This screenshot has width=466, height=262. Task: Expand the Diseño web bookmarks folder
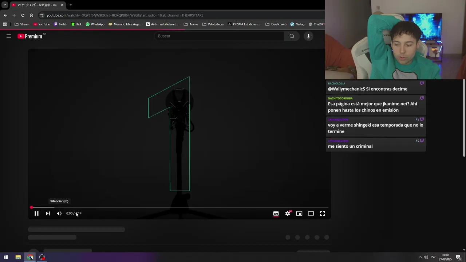click(276, 24)
